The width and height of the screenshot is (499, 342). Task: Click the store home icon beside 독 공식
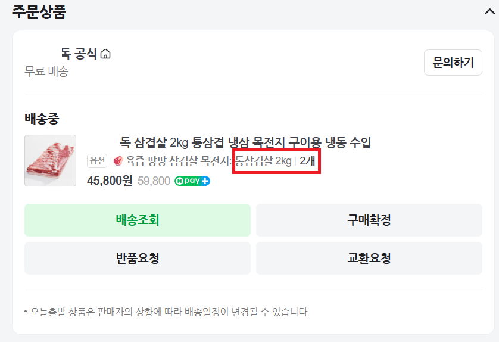pos(105,54)
